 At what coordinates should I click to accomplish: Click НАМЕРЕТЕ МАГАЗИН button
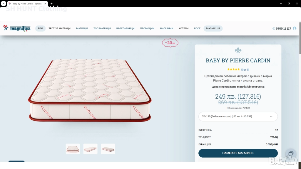238,153
